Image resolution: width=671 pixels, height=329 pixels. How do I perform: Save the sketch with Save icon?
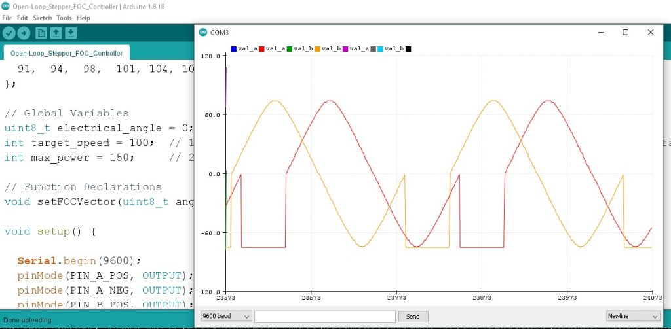pyautogui.click(x=71, y=33)
